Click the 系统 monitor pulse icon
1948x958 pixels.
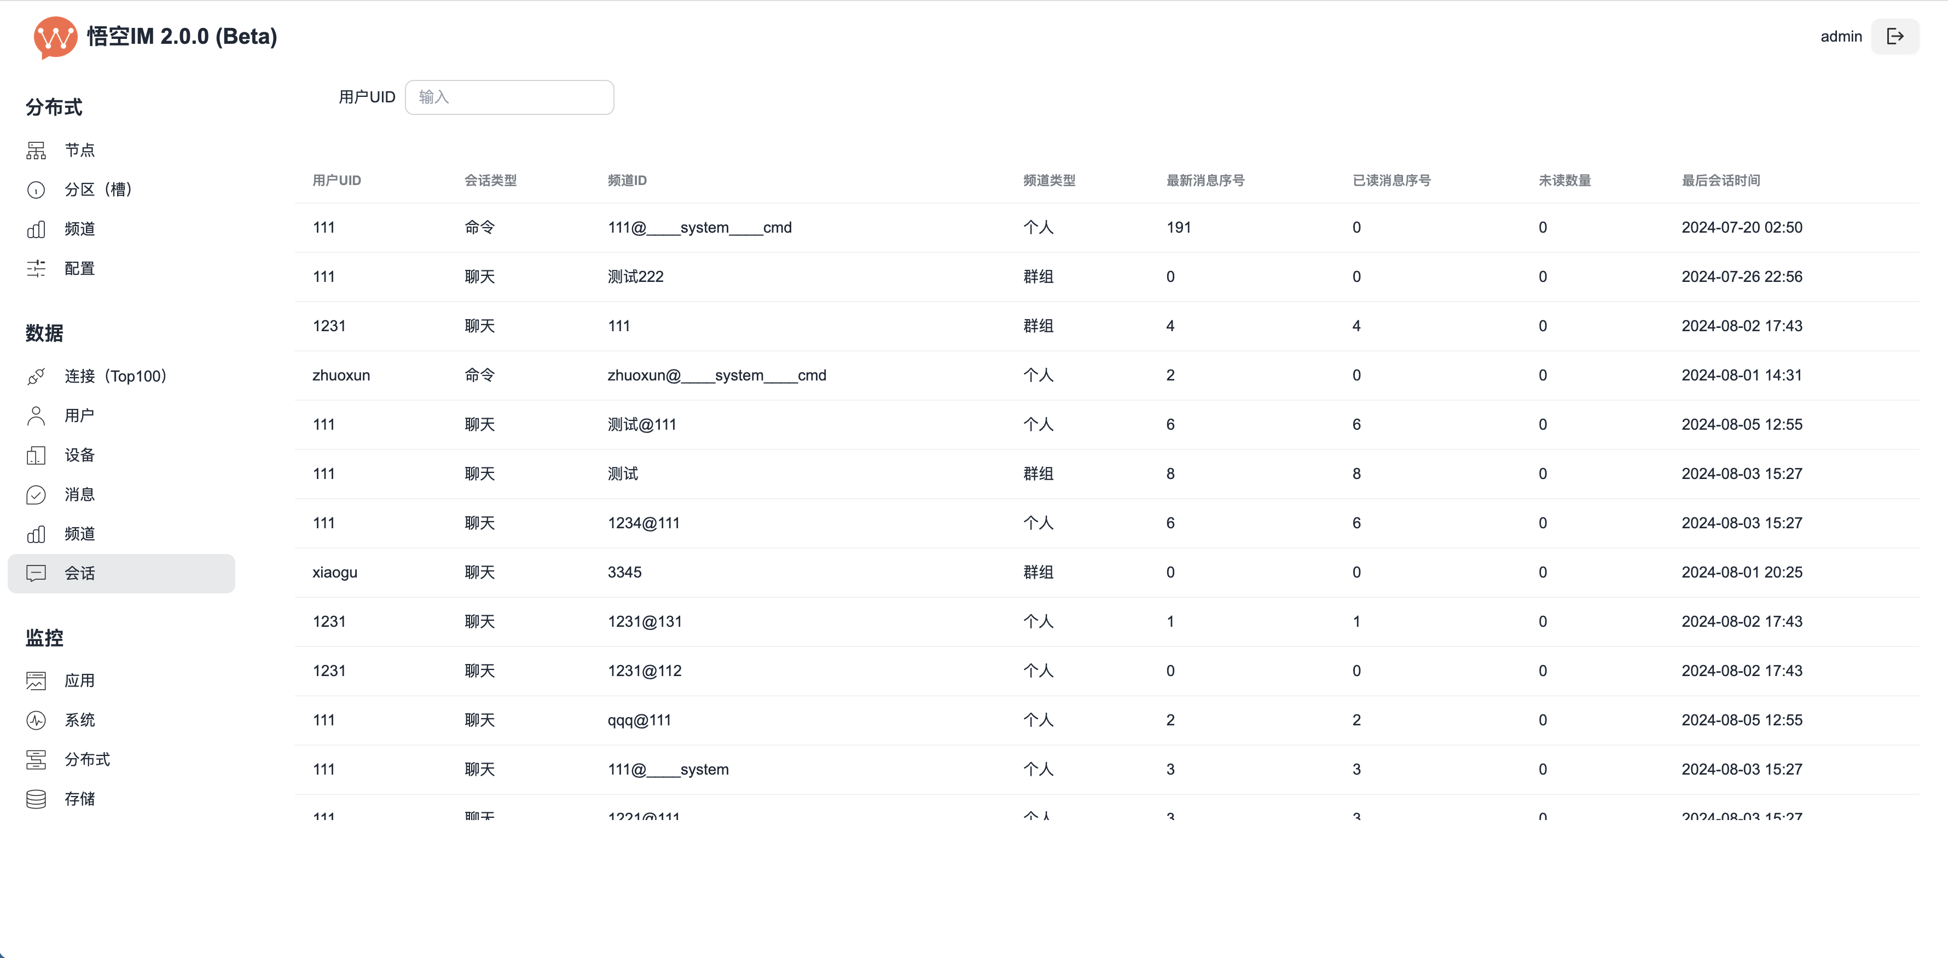click(x=36, y=720)
